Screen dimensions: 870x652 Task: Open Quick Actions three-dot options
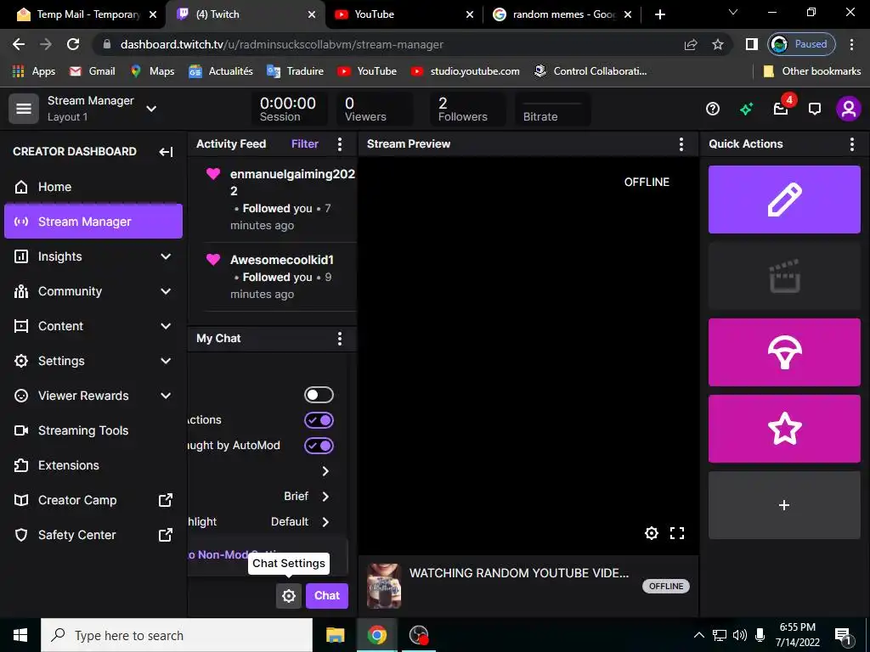[x=851, y=144]
